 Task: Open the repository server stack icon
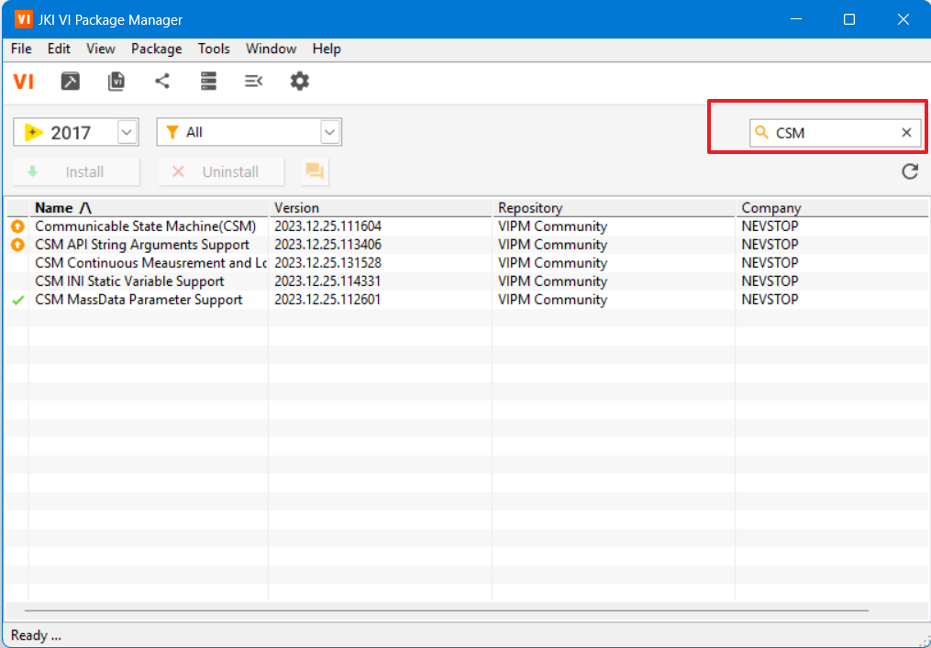[x=208, y=82]
